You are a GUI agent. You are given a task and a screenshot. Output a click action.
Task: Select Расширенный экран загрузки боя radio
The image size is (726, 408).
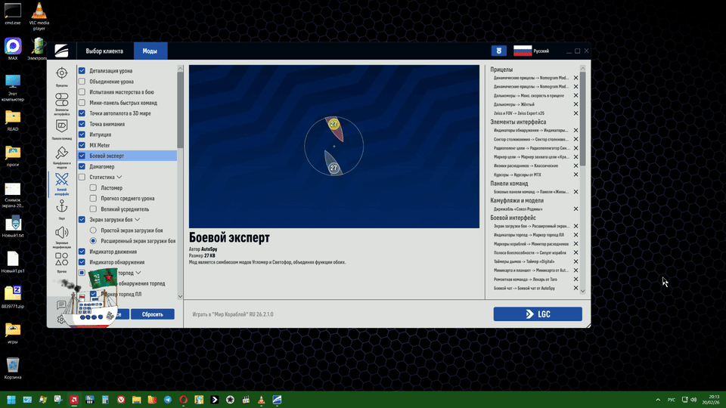point(93,241)
